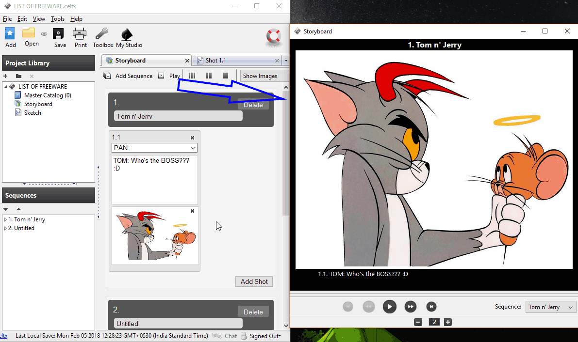Move sequence up with the up arrow
The height and width of the screenshot is (342, 578).
coord(18,209)
